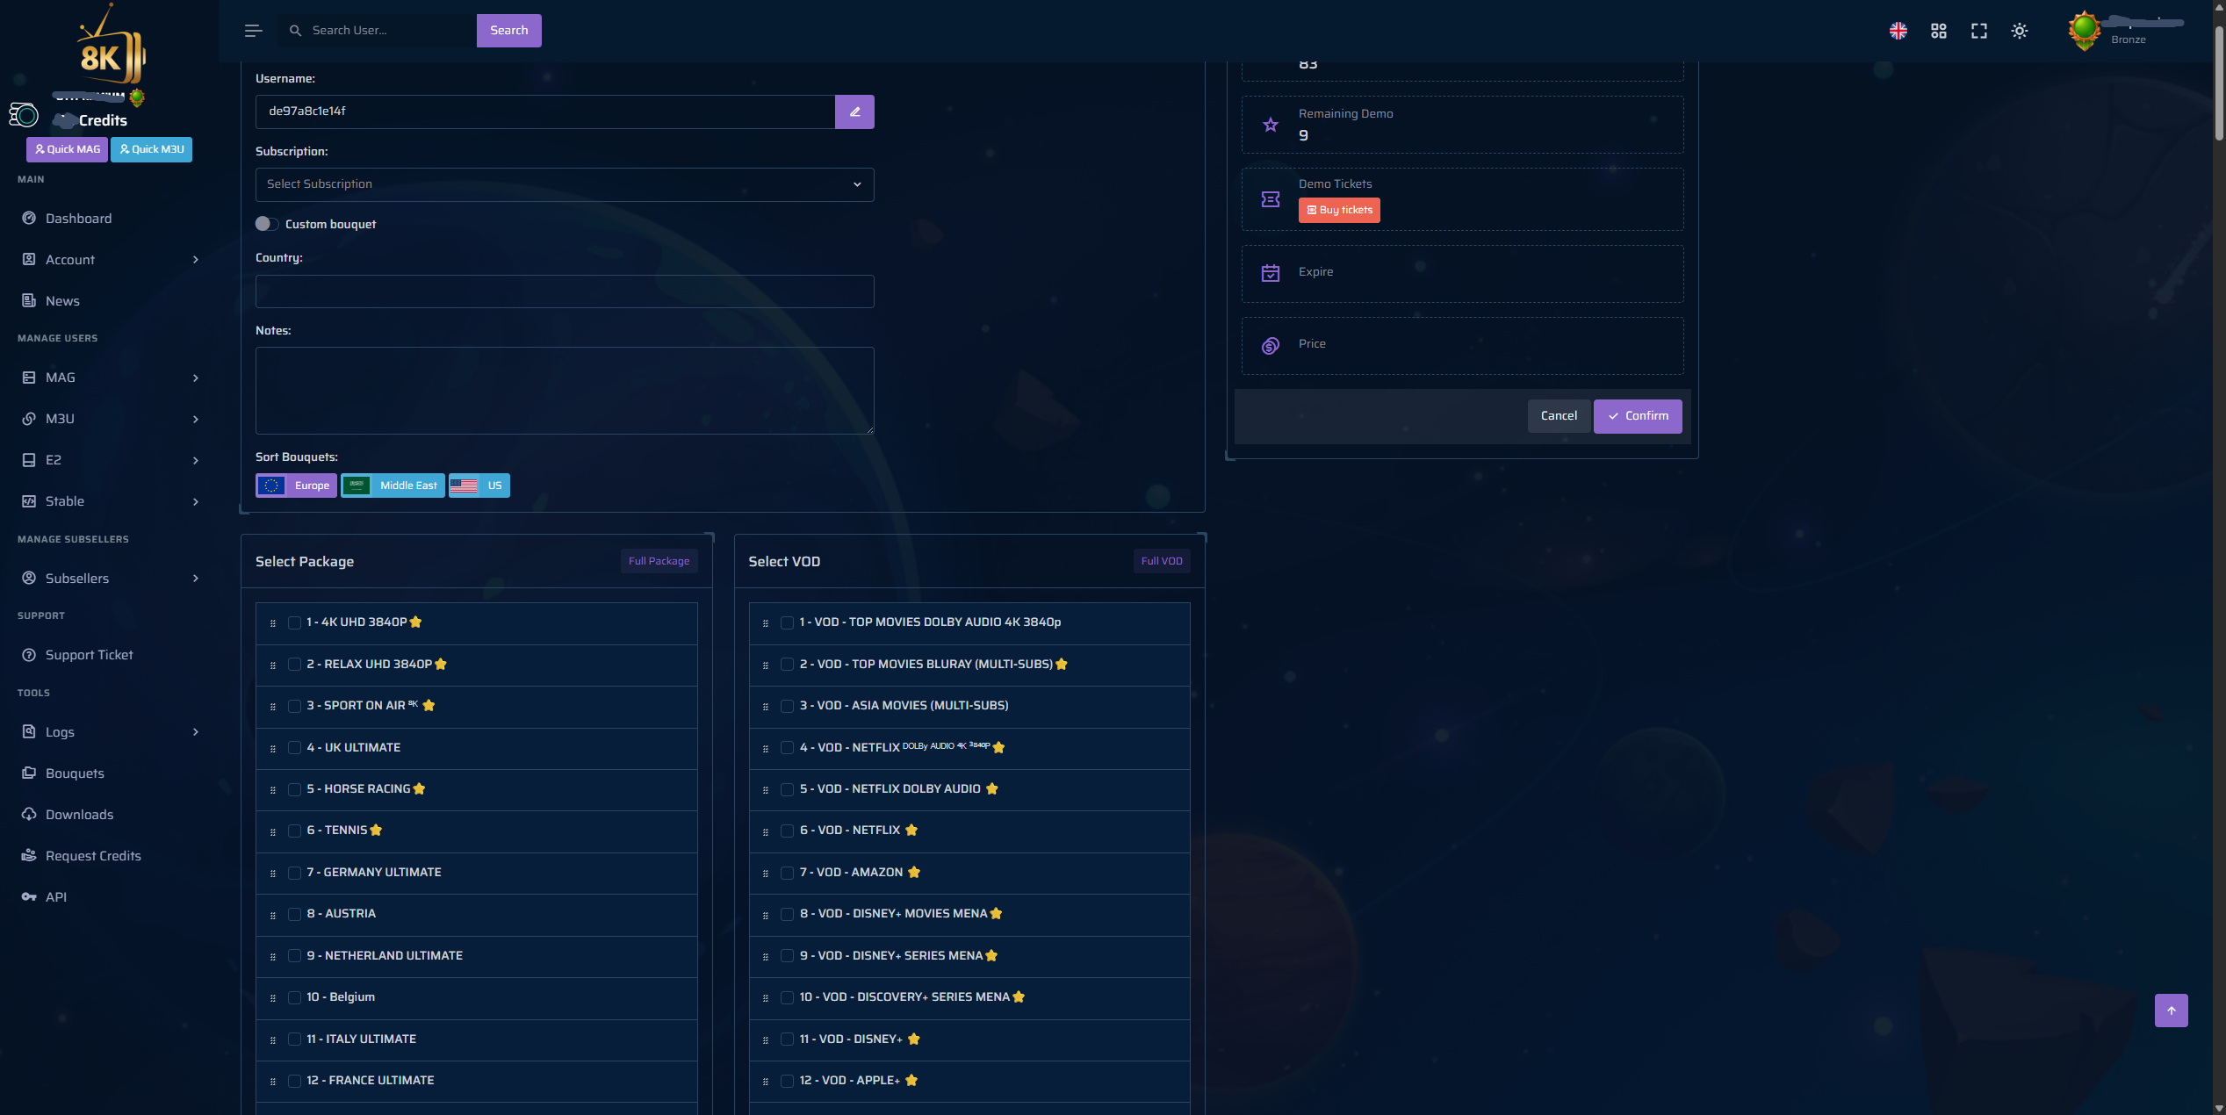Viewport: 2226px width, 1115px height.
Task: Check the 7 - VOD - AMAZON box
Action: [787, 873]
